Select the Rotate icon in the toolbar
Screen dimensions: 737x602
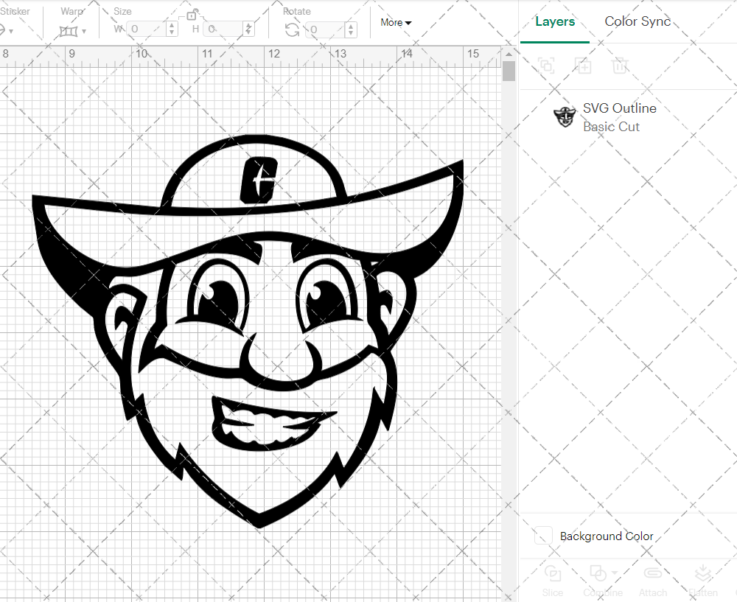click(292, 30)
